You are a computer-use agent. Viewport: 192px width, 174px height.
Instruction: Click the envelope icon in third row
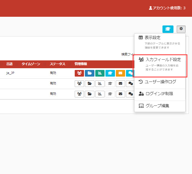(120, 94)
